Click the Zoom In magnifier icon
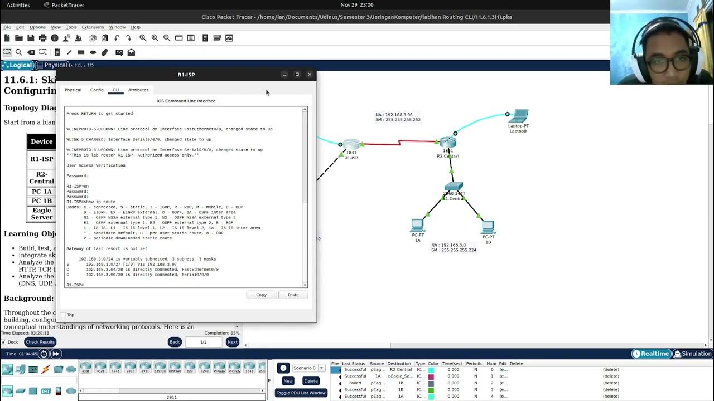The height and width of the screenshot is (401, 714). 143,38
